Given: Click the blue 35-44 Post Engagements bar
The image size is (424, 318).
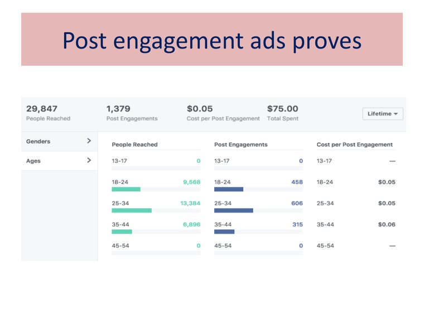Looking at the screenshot, I should (x=224, y=232).
